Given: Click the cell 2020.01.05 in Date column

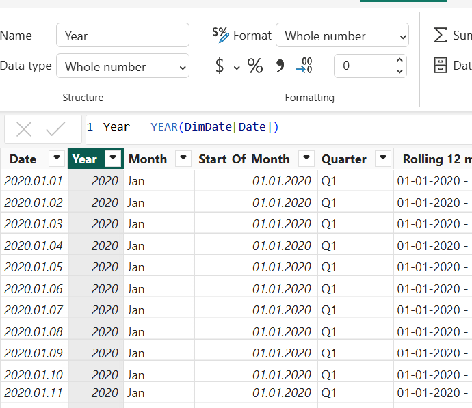Looking at the screenshot, I should [x=34, y=267].
